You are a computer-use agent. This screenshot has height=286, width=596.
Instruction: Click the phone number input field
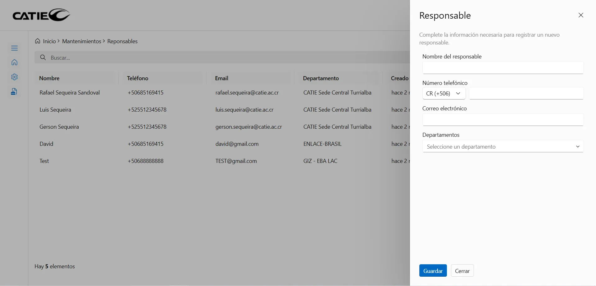coord(526,93)
